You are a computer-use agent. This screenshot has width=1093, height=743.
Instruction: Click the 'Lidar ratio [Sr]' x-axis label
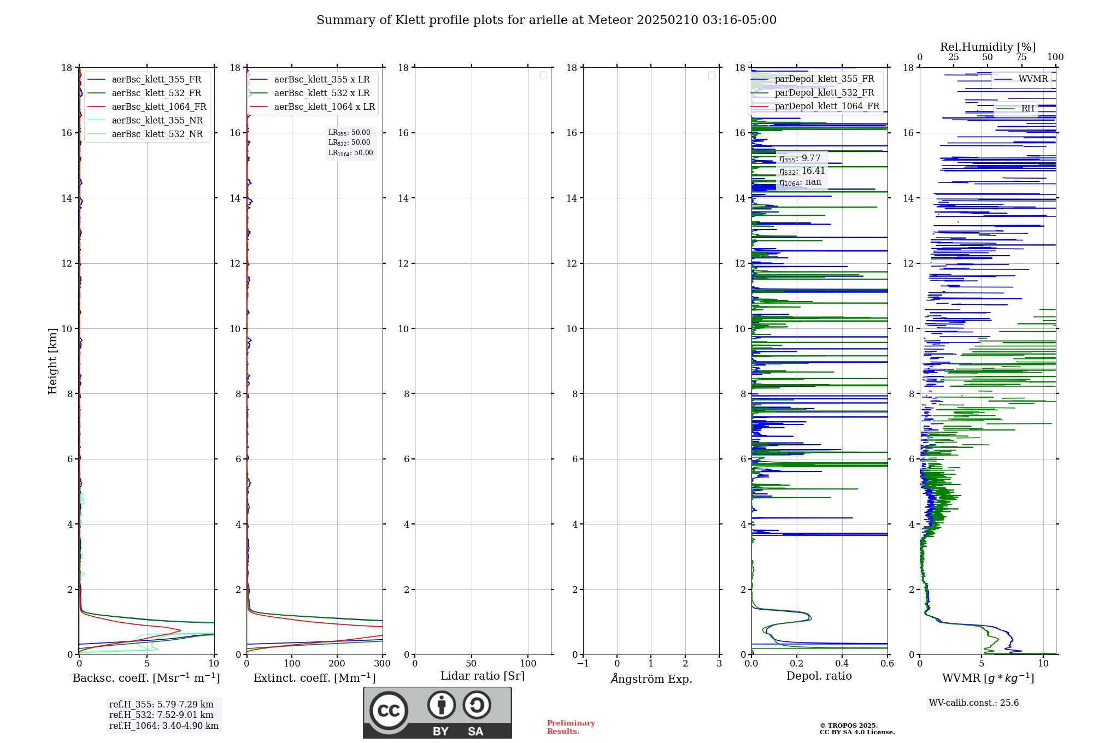click(x=483, y=676)
